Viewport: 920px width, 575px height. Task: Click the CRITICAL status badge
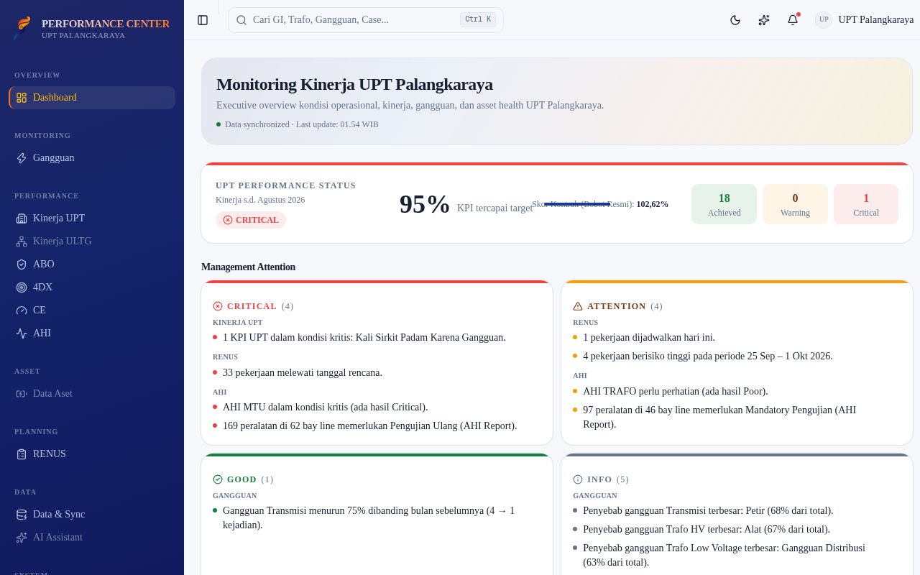pyautogui.click(x=251, y=220)
